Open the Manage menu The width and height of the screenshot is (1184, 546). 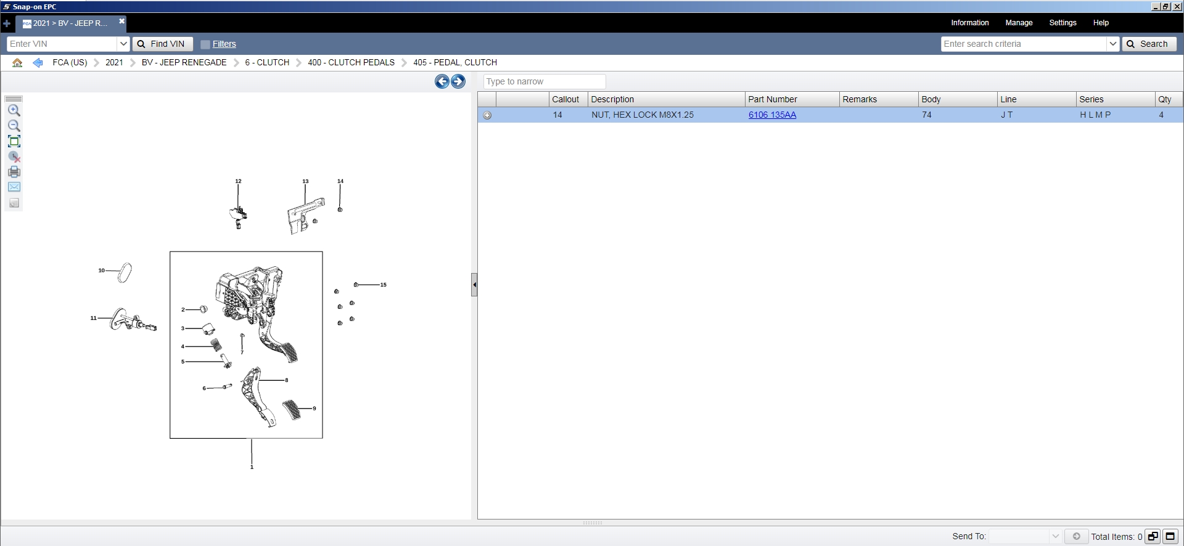click(1019, 23)
